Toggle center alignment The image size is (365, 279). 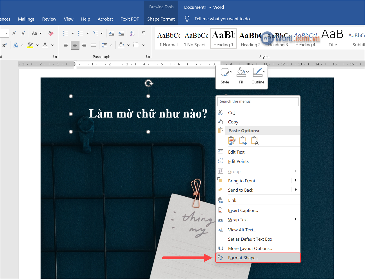75,45
